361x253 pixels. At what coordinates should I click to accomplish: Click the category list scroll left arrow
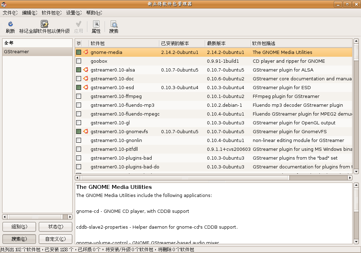(5, 217)
